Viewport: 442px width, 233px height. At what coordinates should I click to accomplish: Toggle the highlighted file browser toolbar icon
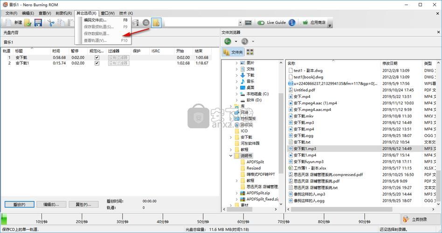(x=157, y=22)
